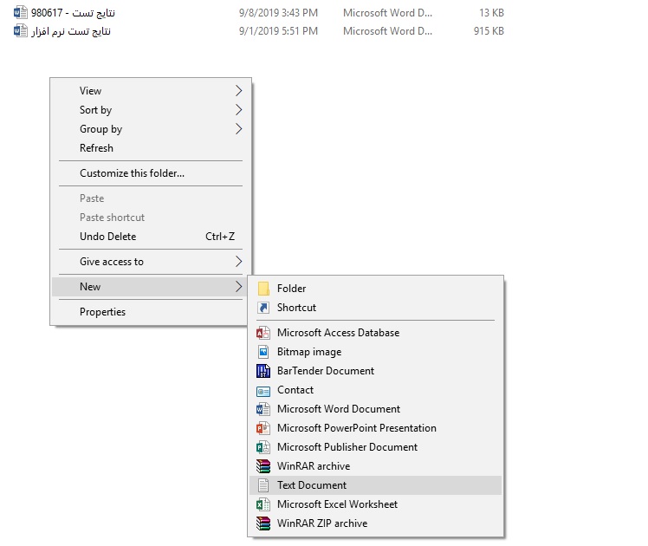Select the file named 980617 - نتایج تست
648x546 pixels.
point(73,13)
